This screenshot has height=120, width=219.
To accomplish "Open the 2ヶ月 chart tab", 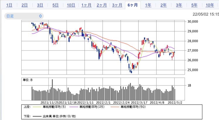I will (x=102, y=5).
